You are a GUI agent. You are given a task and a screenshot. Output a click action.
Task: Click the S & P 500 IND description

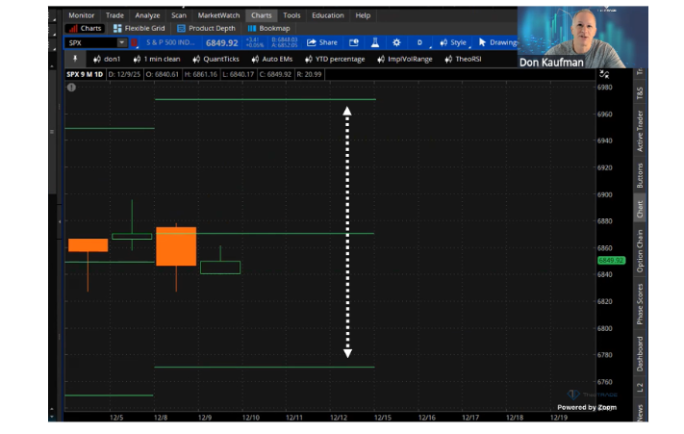(170, 42)
